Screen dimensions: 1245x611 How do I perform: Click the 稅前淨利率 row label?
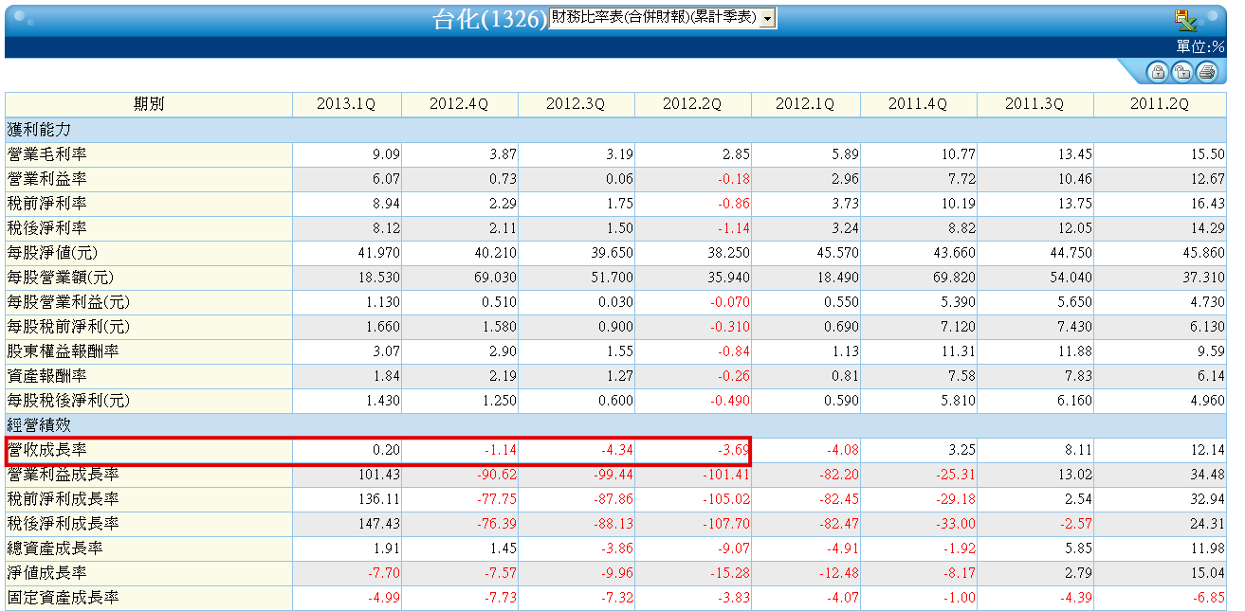click(47, 203)
